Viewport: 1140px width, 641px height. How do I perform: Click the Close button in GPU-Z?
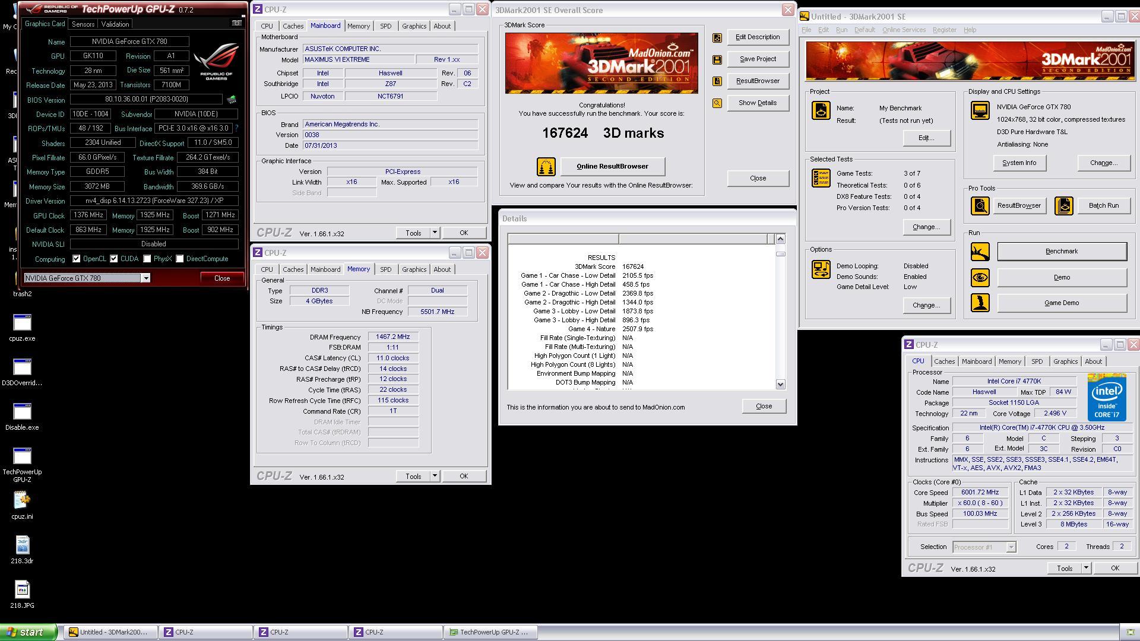coord(222,278)
